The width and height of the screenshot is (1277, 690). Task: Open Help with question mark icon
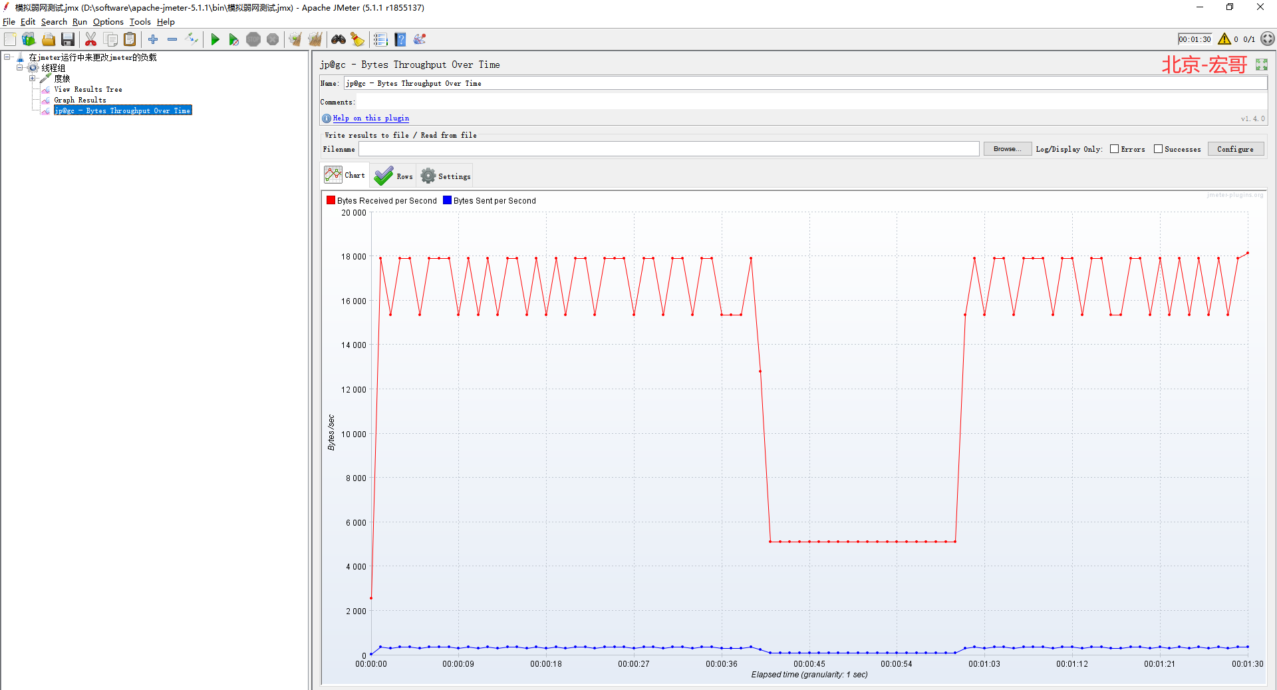(x=400, y=40)
